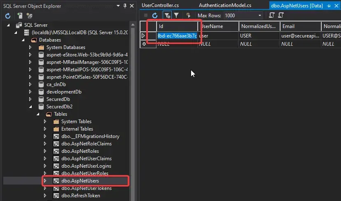Click the developmentDb database icon
This screenshot has width=341, height=201.
[x=41, y=92]
